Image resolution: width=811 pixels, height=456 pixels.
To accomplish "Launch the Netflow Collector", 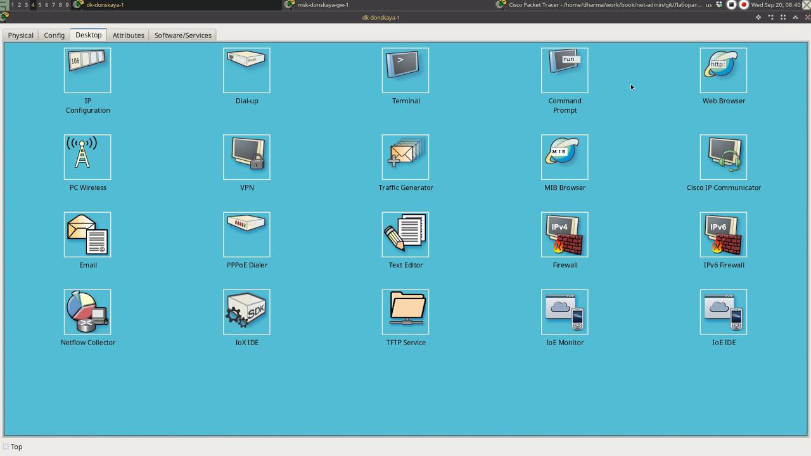I will [87, 312].
